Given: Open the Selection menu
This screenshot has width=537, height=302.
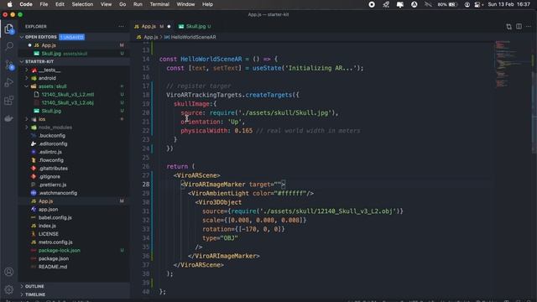Looking at the screenshot, I should pos(82,4).
